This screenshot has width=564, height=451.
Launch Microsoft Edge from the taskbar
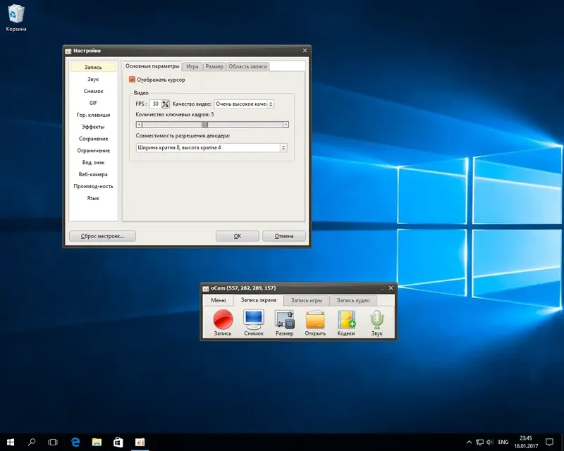[x=75, y=442]
